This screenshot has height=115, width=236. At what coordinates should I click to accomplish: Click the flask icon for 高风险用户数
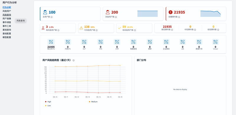click(43, 28)
